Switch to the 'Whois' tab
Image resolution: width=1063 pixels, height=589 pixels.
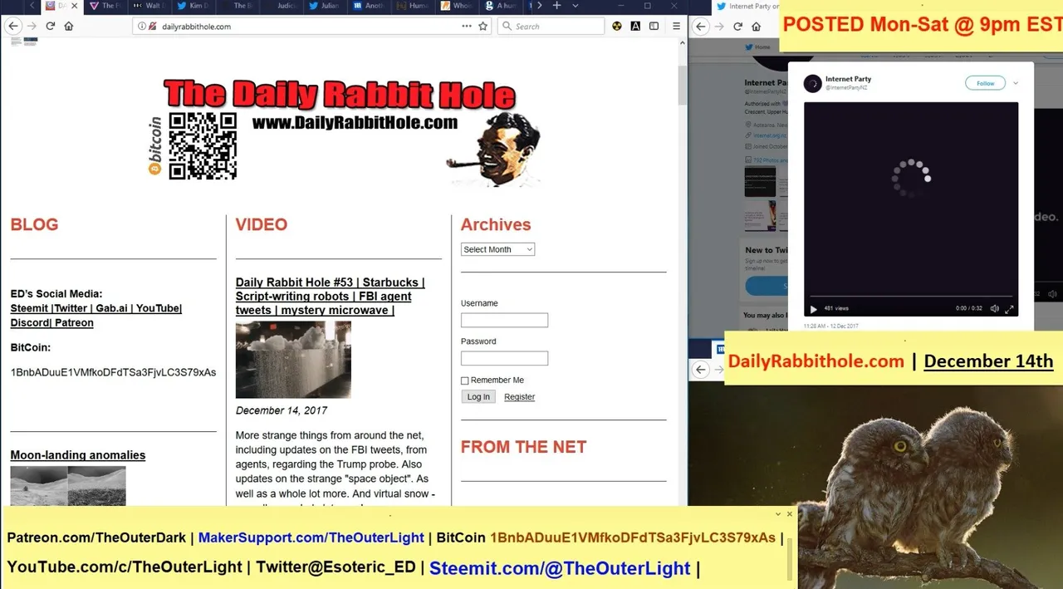458,6
